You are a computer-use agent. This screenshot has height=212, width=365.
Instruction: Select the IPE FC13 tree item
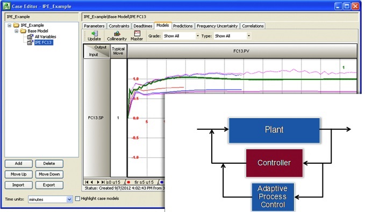pos(44,42)
